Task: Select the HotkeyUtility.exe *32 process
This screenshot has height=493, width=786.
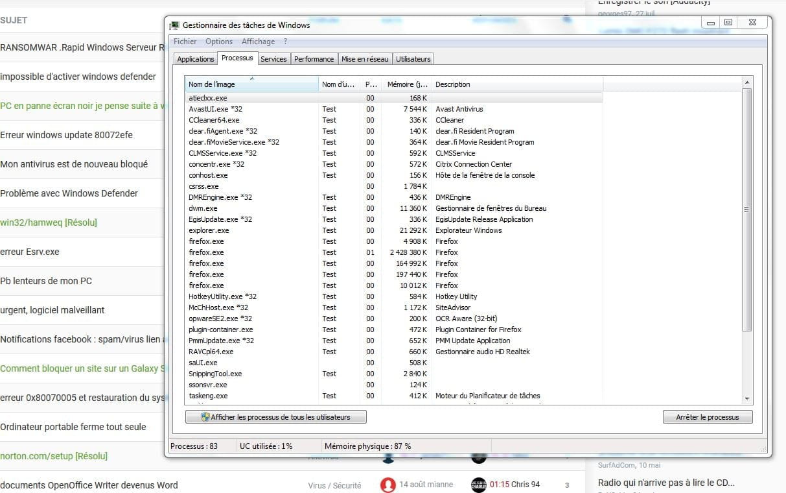Action: tap(393, 296)
